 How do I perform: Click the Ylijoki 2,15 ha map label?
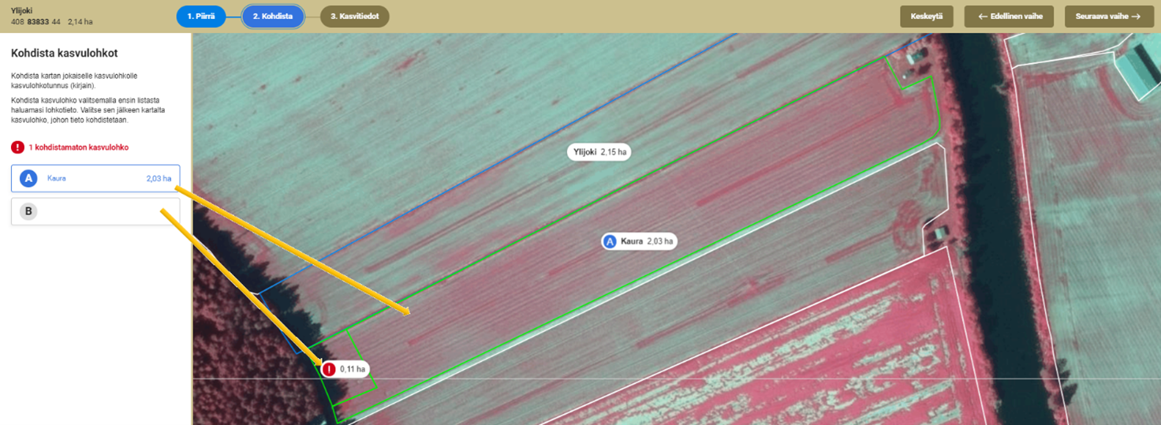point(599,152)
